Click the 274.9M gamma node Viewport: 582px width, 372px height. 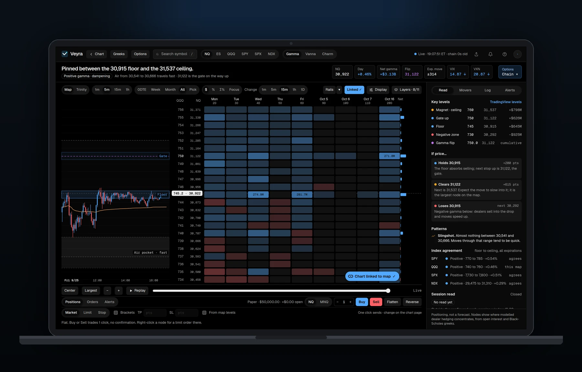tap(258, 194)
